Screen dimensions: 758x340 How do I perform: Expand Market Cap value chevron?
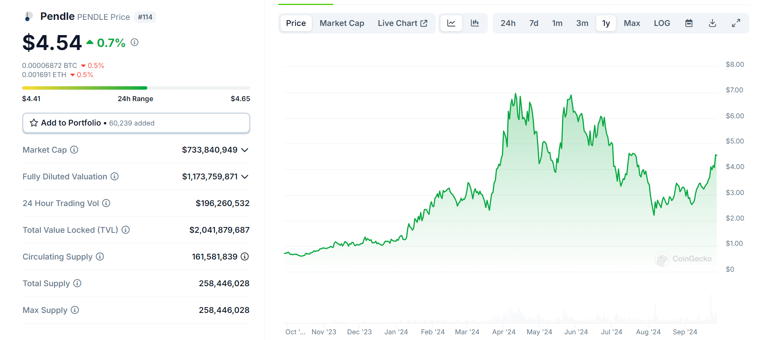245,150
